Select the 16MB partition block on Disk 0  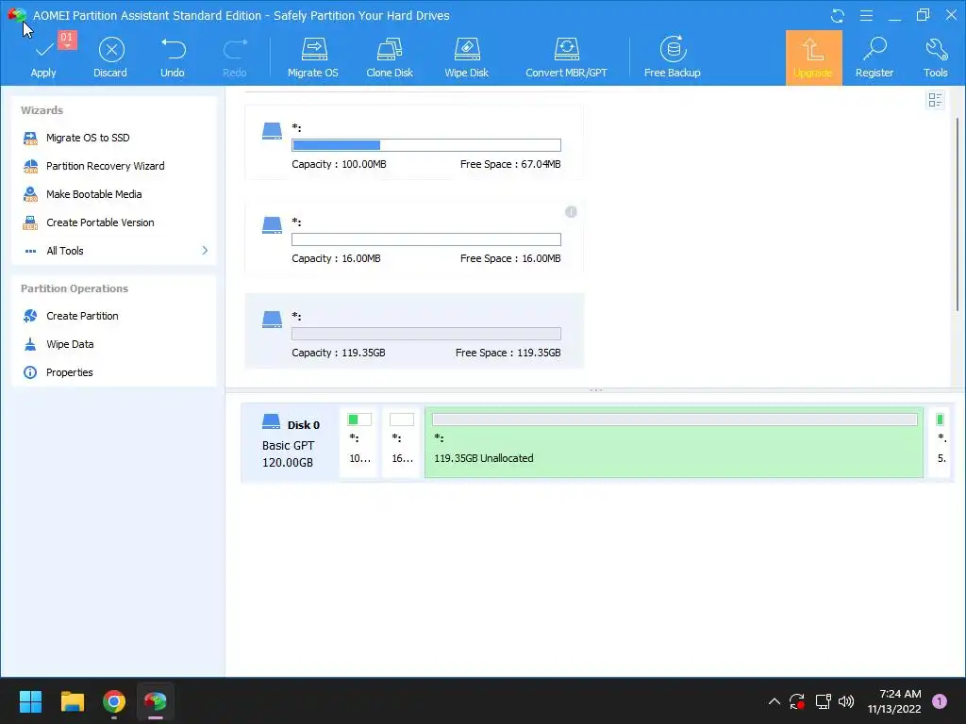click(x=402, y=442)
